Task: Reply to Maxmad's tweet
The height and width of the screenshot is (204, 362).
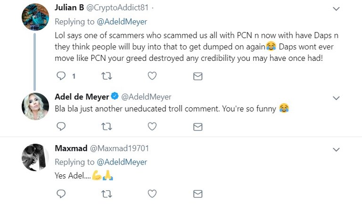Action: pos(61,194)
